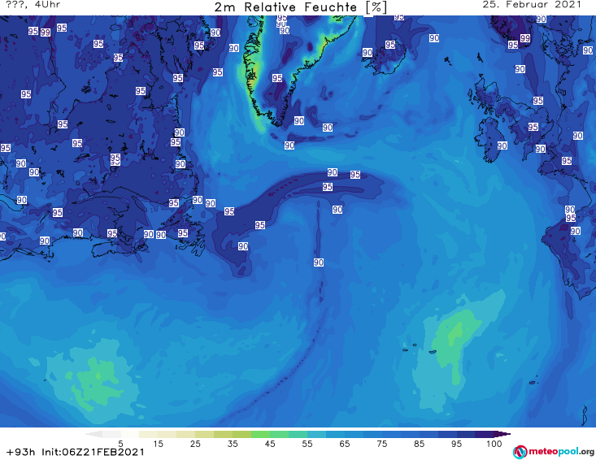Viewport: 596px width, 460px height.
Task: Click the color bar tick label '75'
Action: pos(381,444)
